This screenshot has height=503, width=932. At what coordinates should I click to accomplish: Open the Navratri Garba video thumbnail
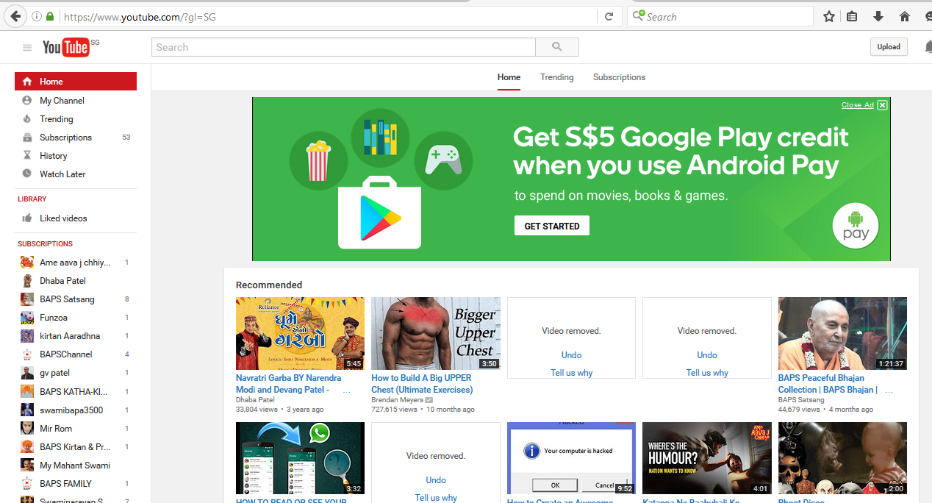click(300, 333)
